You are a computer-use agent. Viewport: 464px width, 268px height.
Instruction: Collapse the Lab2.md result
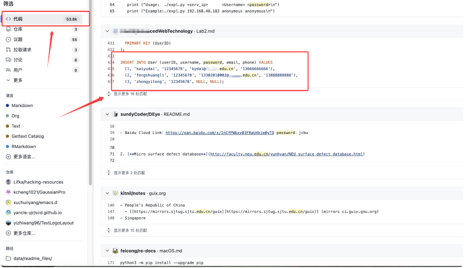pyautogui.click(x=107, y=31)
